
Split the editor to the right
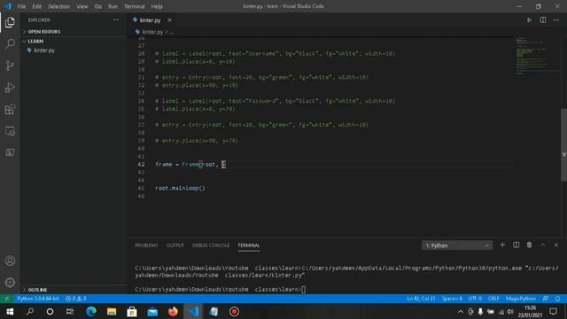(543, 20)
